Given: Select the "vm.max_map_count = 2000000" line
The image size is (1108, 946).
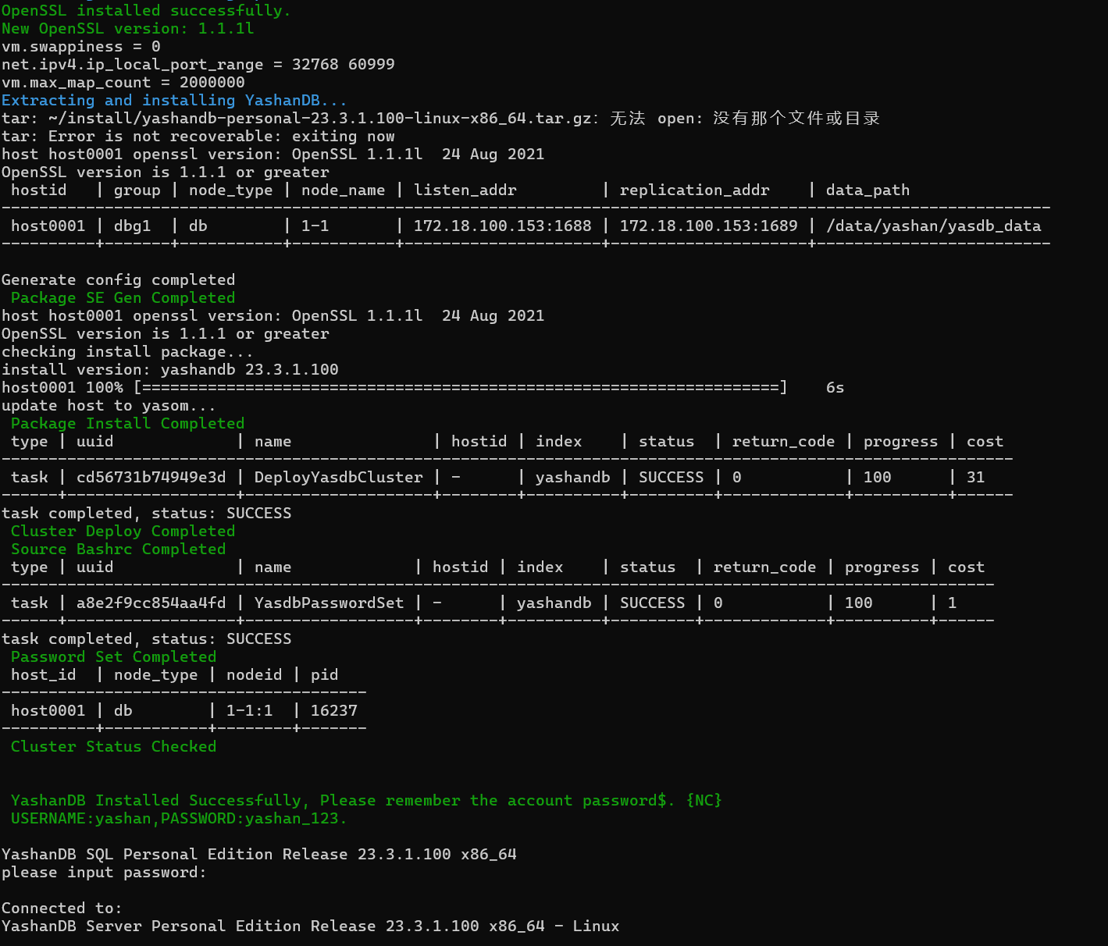Looking at the screenshot, I should pos(123,83).
